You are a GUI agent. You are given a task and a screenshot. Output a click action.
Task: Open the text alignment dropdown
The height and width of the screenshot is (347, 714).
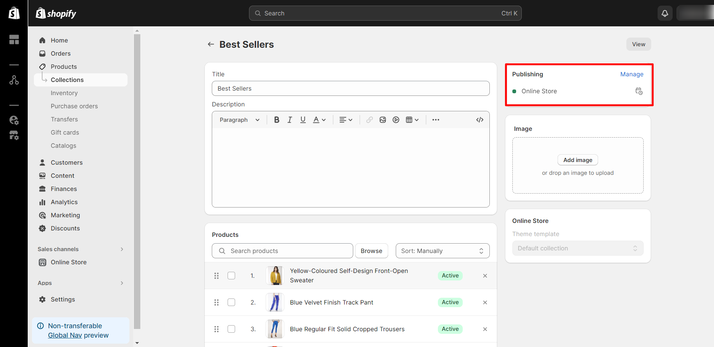pyautogui.click(x=346, y=120)
